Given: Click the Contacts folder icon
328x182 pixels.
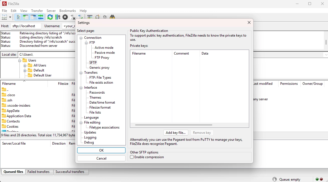Looking at the screenshot, I should point(4,121).
